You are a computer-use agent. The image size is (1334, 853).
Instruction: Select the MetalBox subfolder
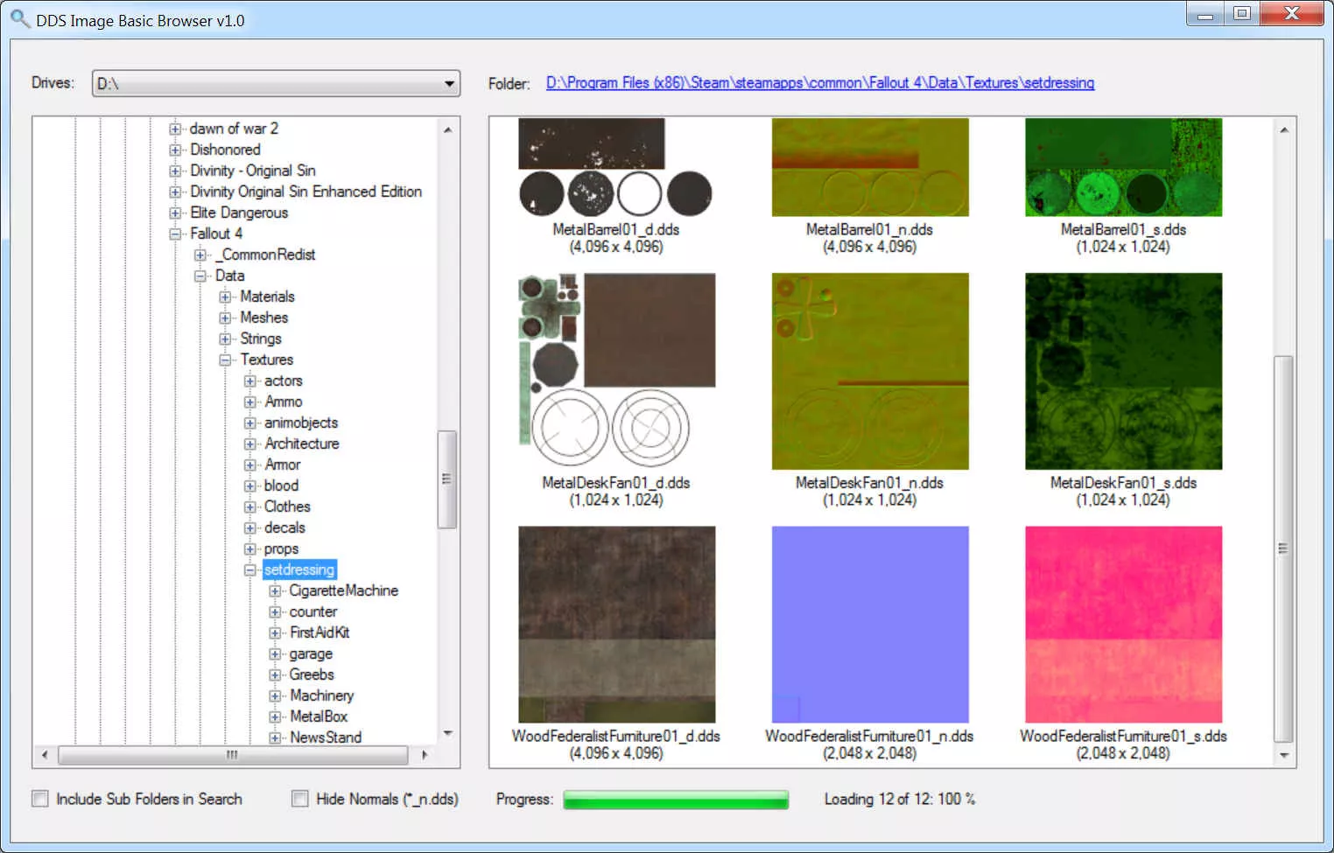point(319,717)
